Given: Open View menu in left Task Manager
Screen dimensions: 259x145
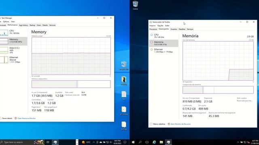Looking at the screenshot, I should [x=13, y=21].
